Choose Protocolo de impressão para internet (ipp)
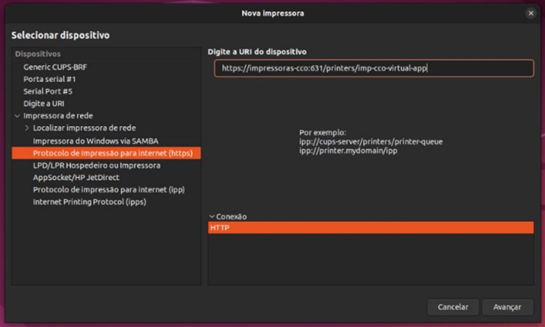 point(109,189)
